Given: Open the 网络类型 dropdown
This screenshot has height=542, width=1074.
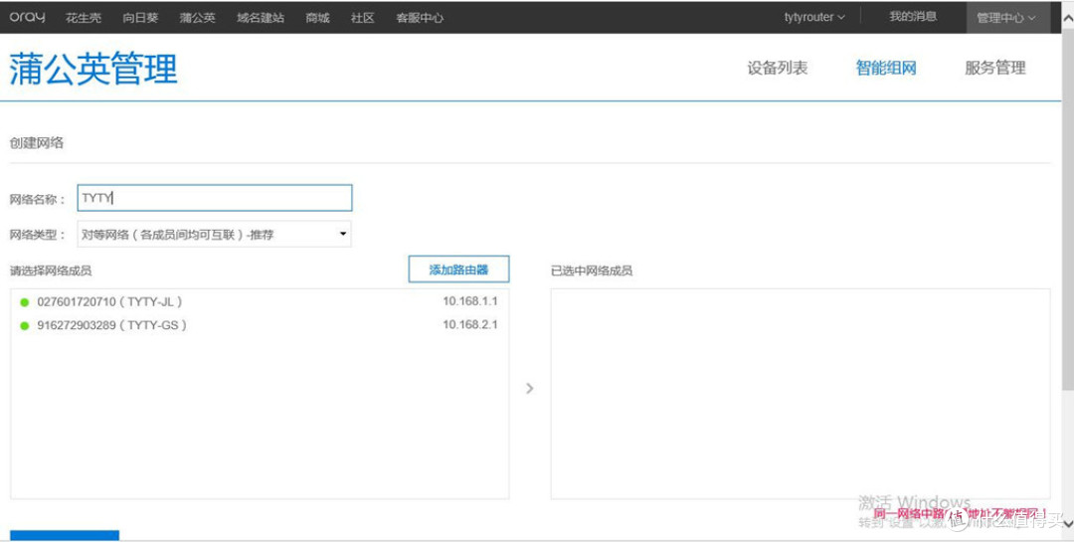Looking at the screenshot, I should coord(215,235).
